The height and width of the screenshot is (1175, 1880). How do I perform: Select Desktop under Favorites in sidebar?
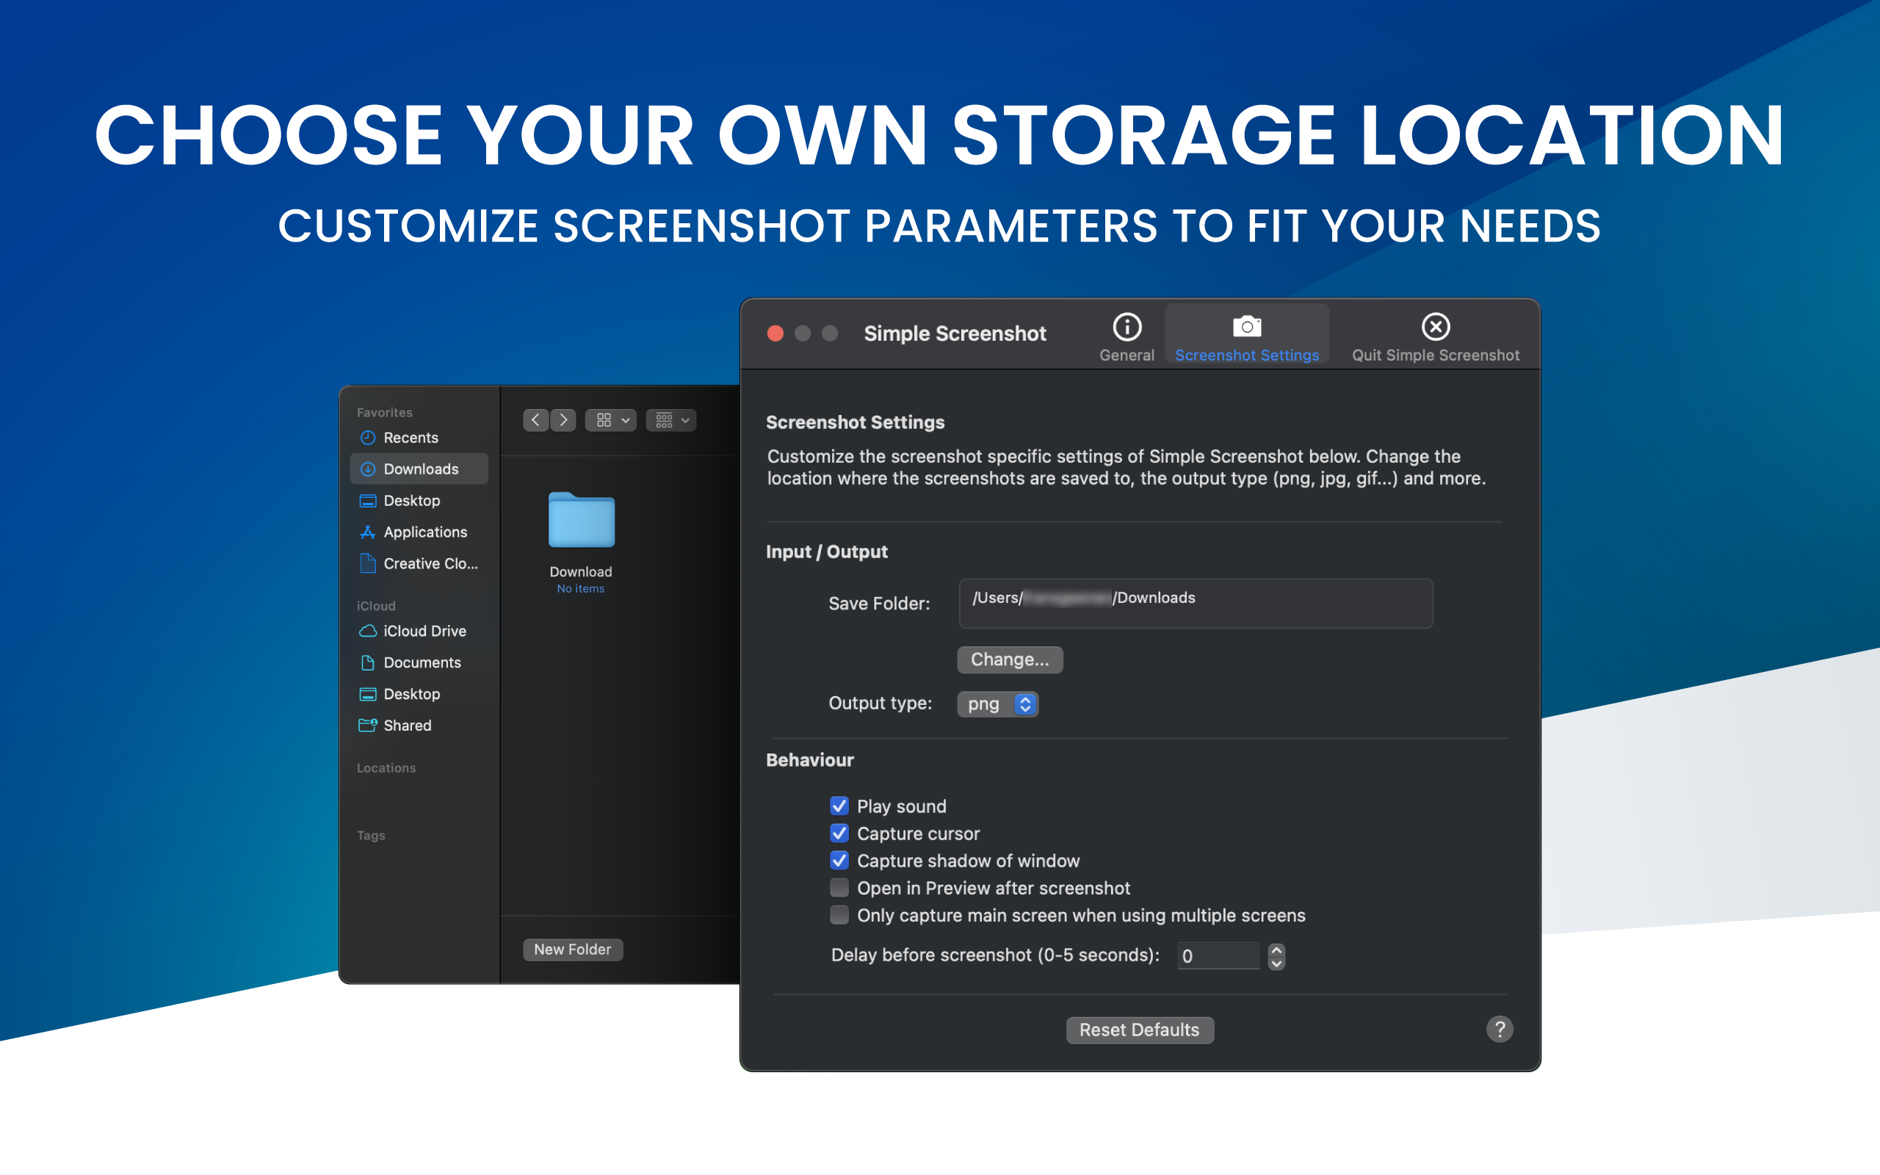tap(419, 500)
